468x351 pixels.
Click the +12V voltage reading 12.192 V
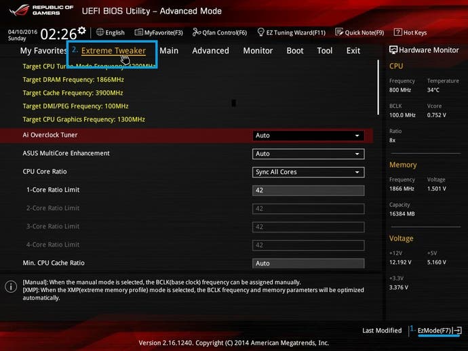point(400,262)
